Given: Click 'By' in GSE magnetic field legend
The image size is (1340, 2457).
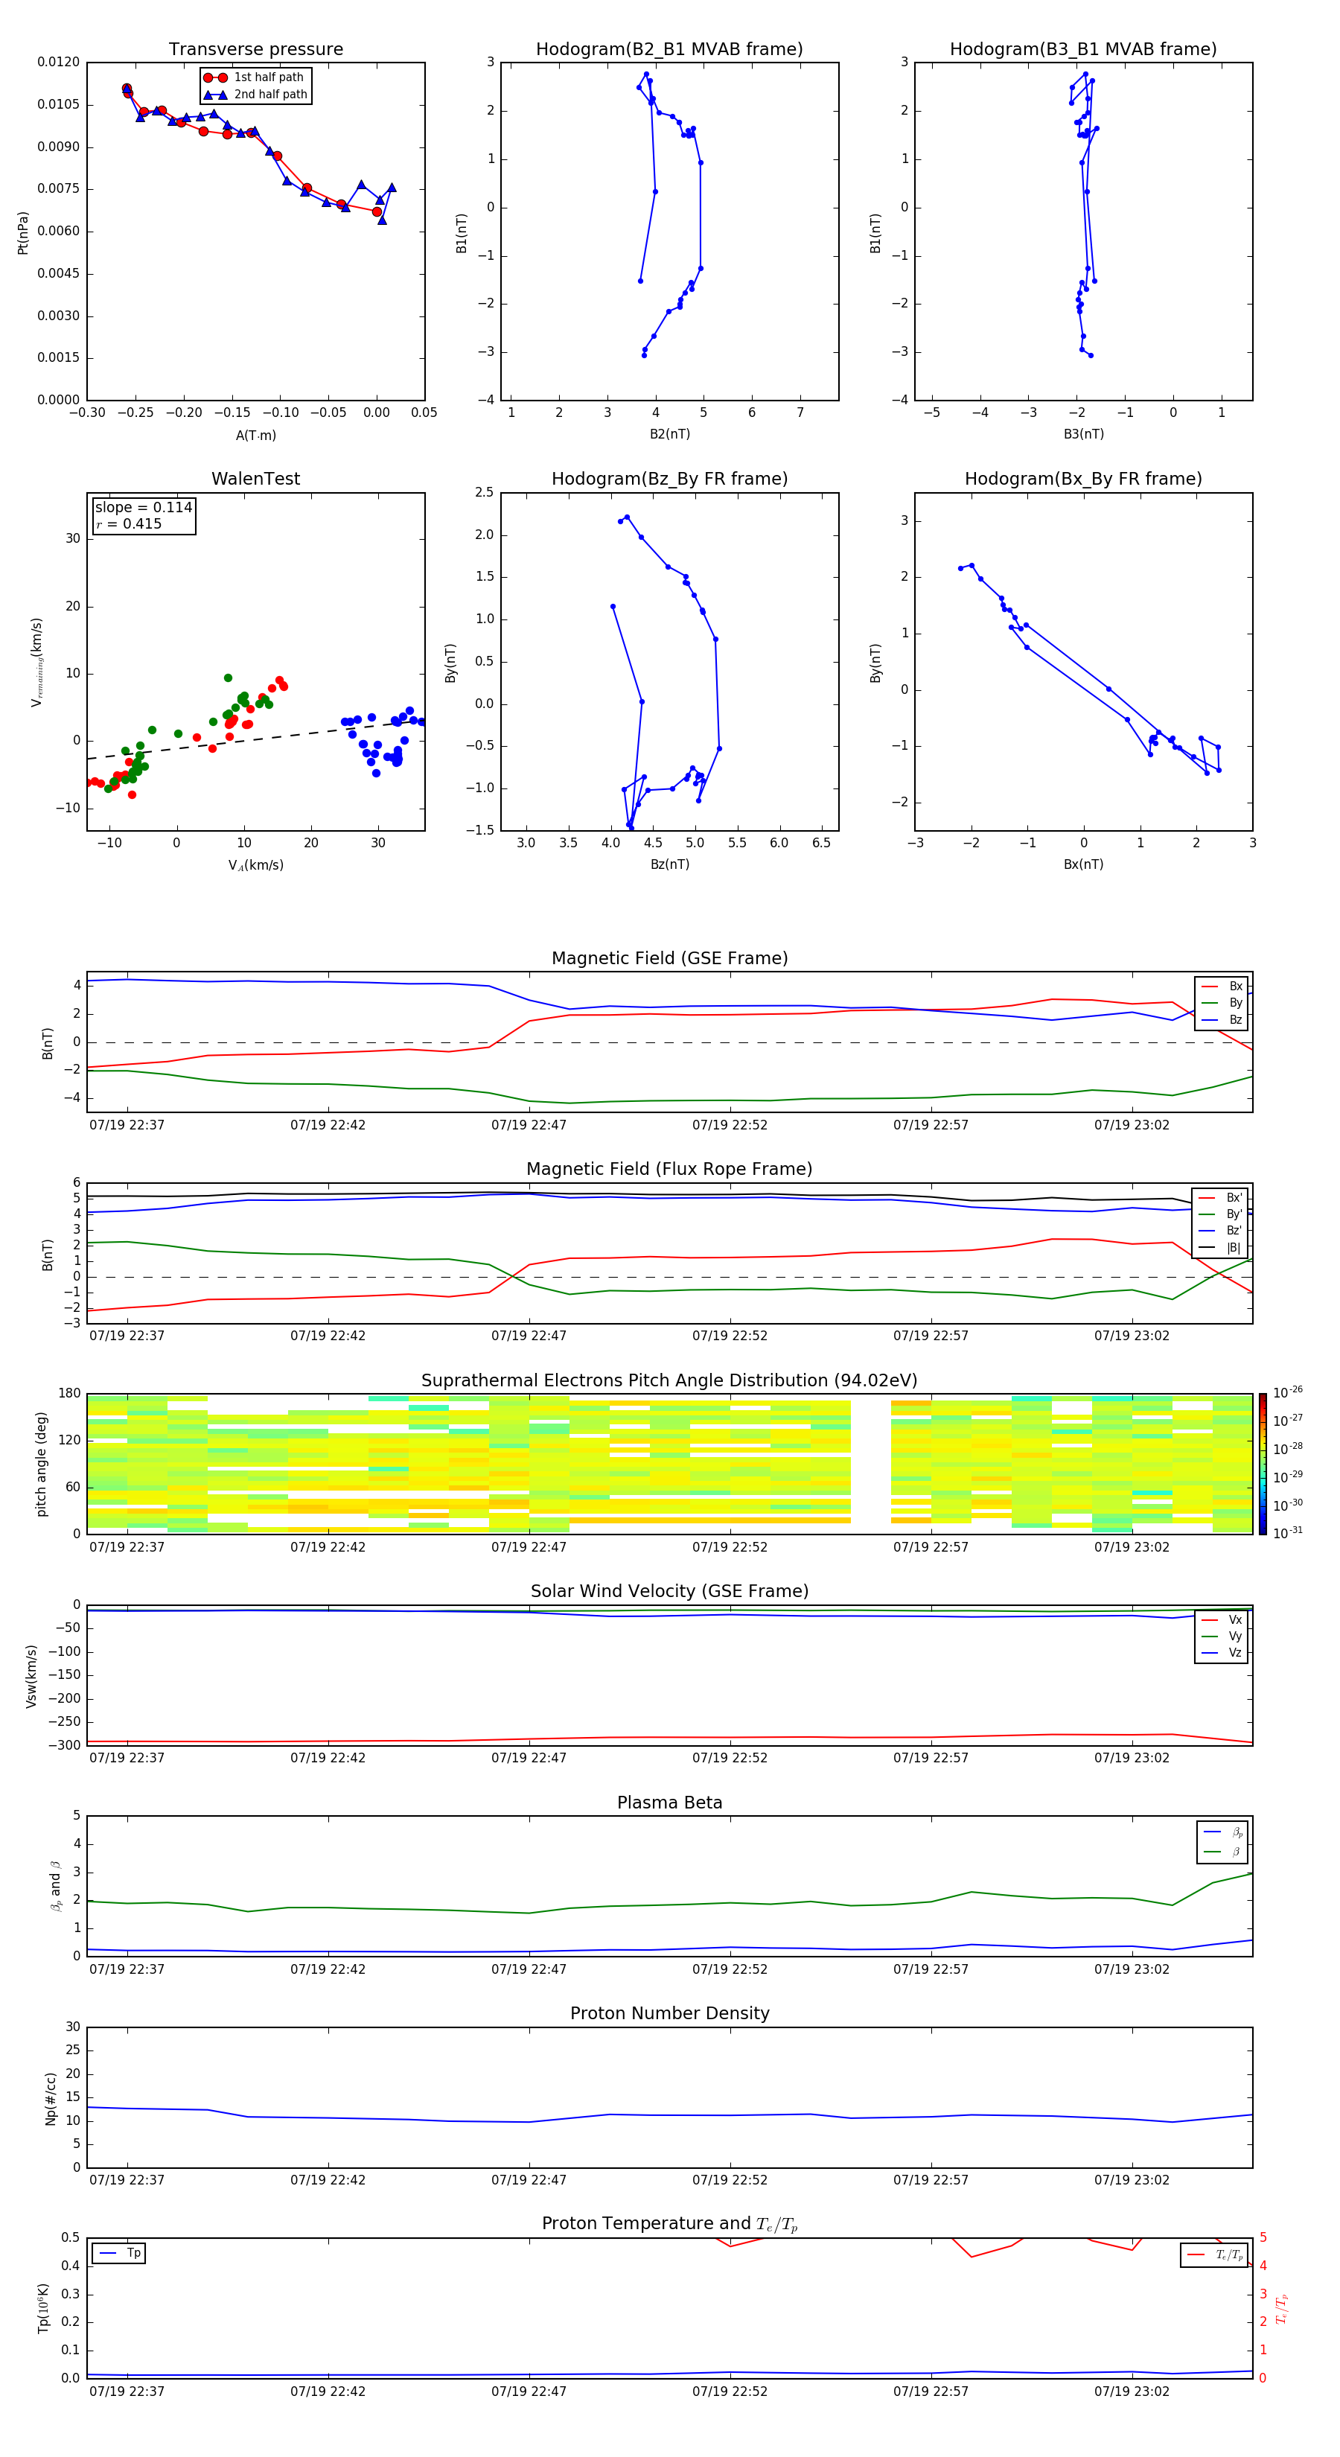Looking at the screenshot, I should point(1222,1002).
